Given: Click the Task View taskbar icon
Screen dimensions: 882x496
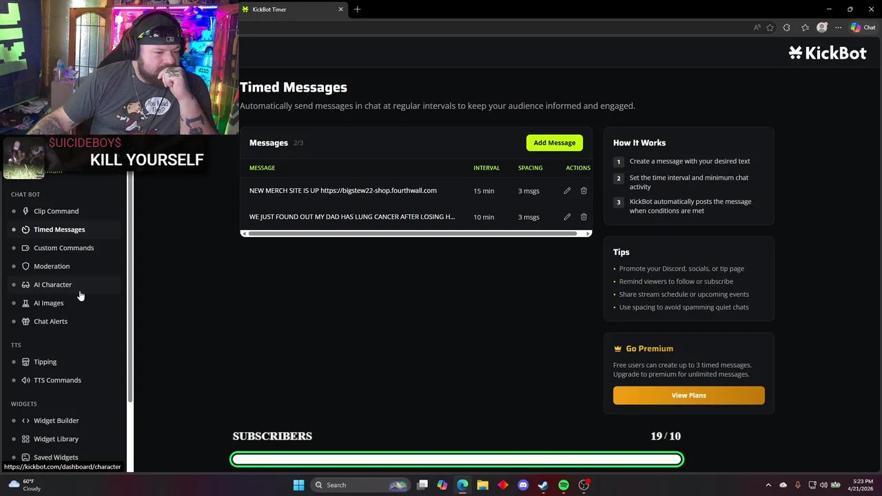Looking at the screenshot, I should 422,485.
